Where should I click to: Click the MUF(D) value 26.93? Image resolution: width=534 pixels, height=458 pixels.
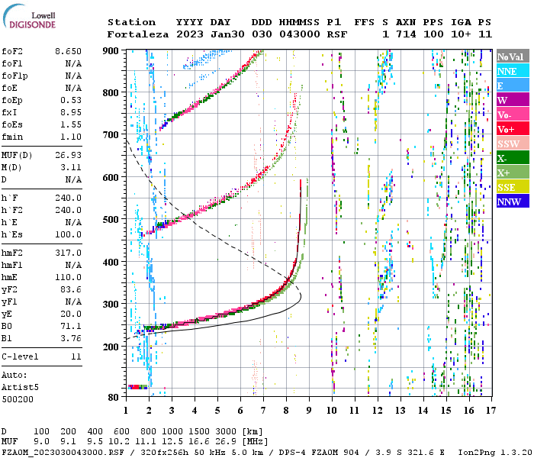(x=68, y=155)
